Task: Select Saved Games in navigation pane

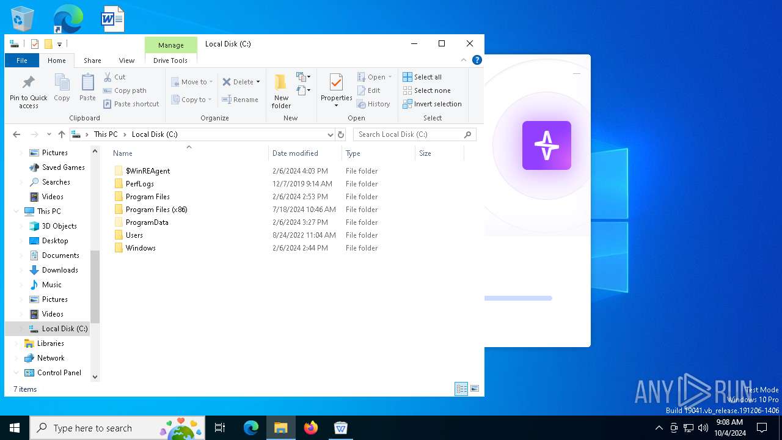Action: click(63, 167)
